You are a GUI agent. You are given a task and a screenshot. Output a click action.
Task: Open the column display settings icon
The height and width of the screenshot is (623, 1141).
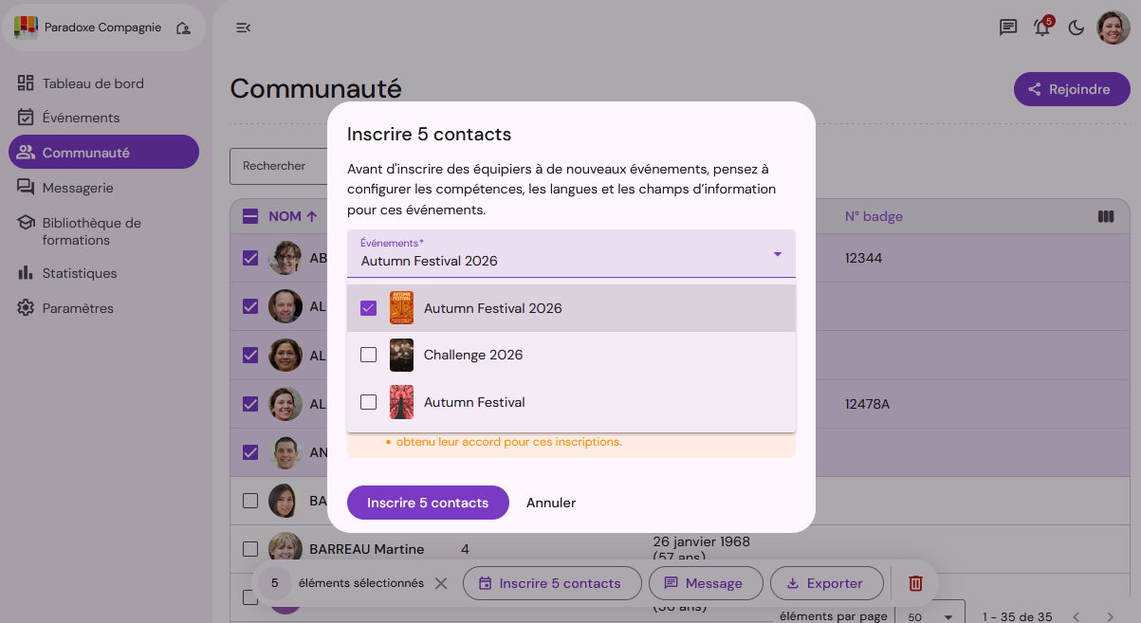tap(1106, 216)
